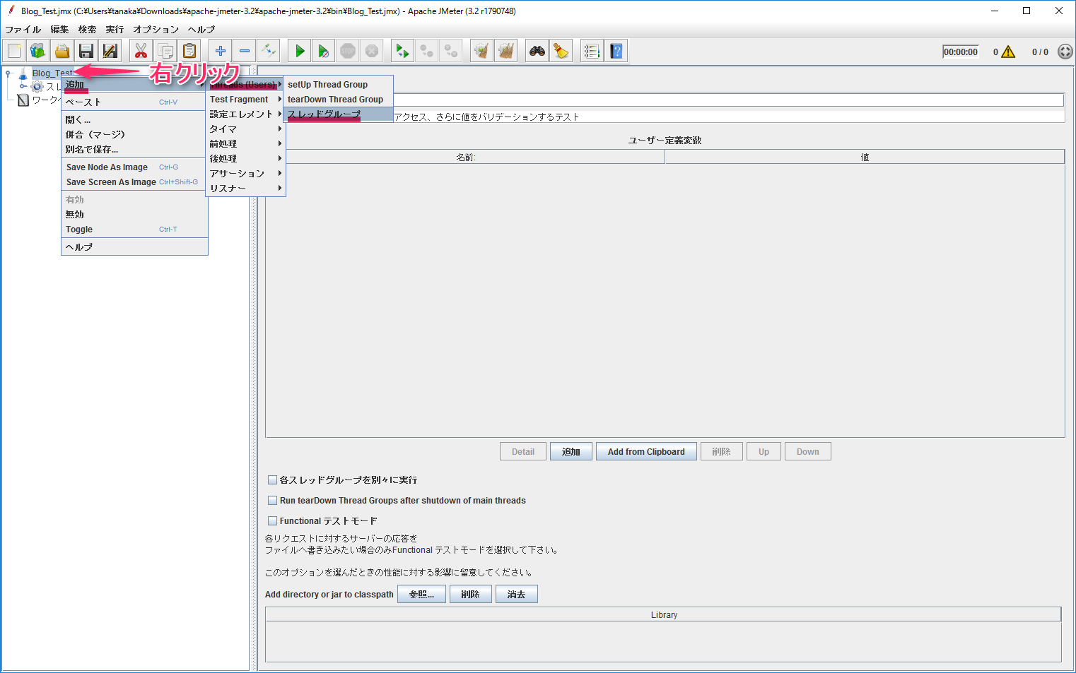1076x673 pixels.
Task: Save the test plan with the floppy icon
Action: click(x=86, y=51)
